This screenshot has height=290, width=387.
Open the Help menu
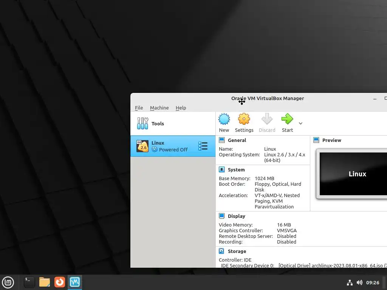tap(181, 108)
